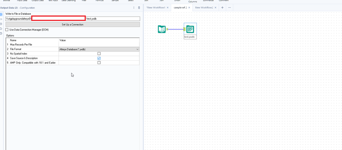The width and height of the screenshot is (342, 150).
Task: Close the New Workflow1 tab
Action: (167, 8)
